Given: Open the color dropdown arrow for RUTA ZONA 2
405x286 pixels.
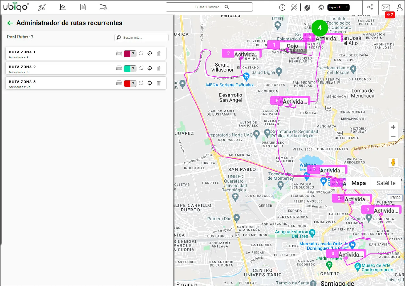Looking at the screenshot, I should tap(133, 68).
